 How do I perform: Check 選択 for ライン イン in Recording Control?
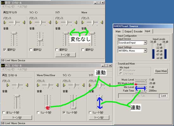click(x=31, y=50)
